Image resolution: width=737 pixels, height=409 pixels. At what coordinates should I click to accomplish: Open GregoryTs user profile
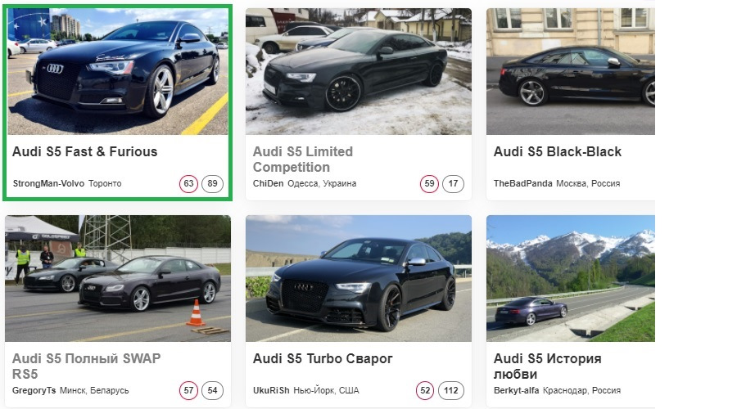[x=34, y=391]
